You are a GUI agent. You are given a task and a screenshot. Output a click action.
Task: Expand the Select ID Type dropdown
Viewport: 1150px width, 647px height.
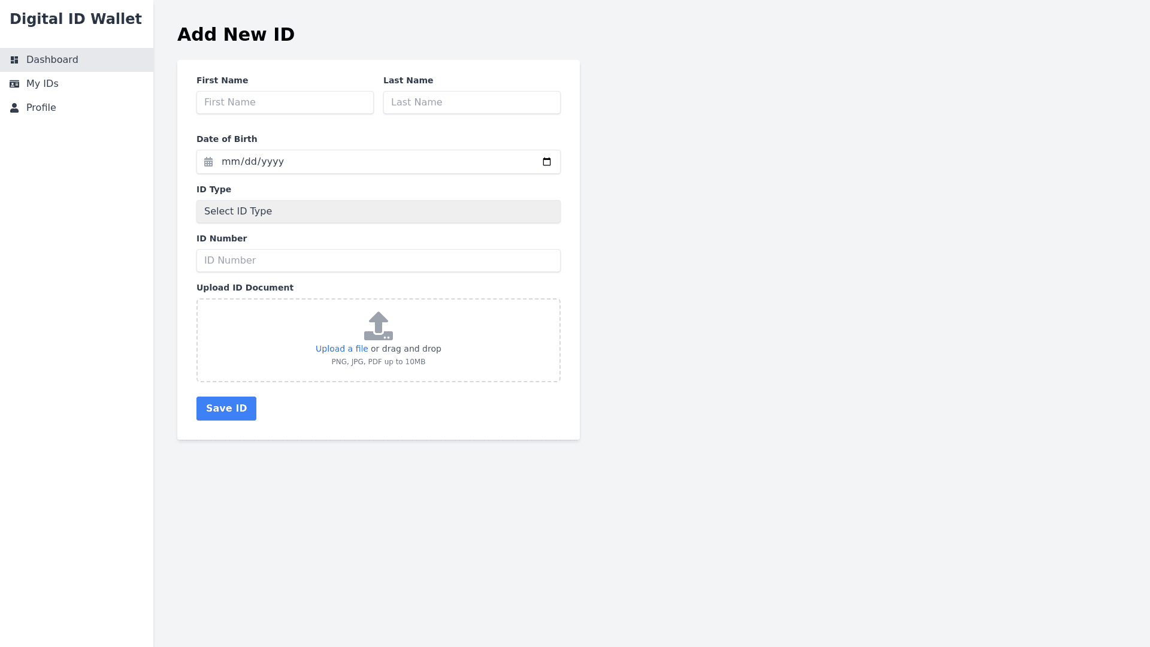(x=379, y=211)
